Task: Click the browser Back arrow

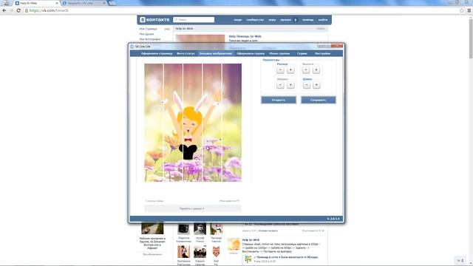Action: pos(4,10)
